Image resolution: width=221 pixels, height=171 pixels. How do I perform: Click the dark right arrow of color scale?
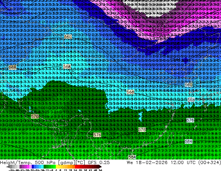100,166
